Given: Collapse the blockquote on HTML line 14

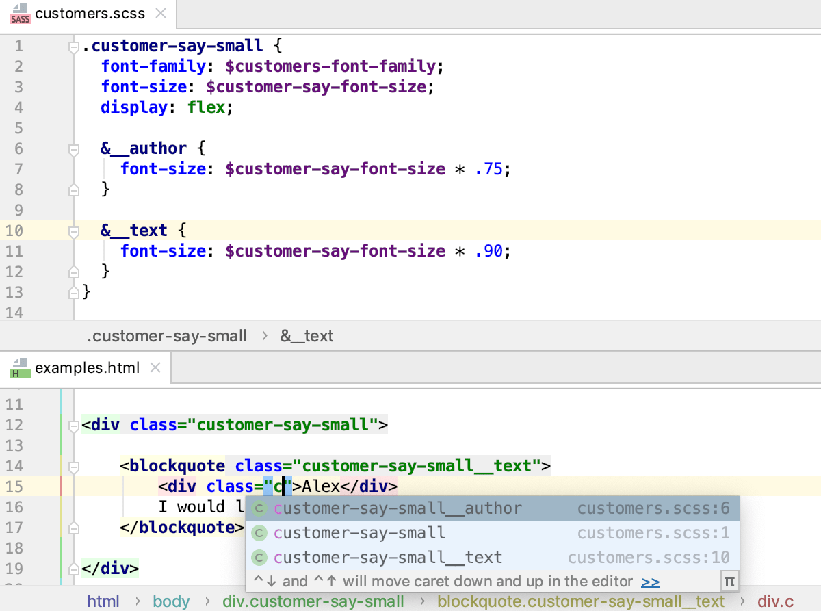Looking at the screenshot, I should pyautogui.click(x=74, y=467).
